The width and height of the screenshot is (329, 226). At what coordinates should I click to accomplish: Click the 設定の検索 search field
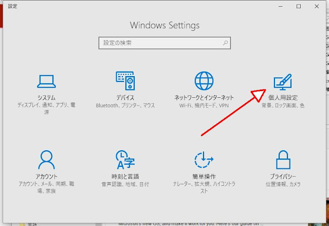[x=164, y=43]
